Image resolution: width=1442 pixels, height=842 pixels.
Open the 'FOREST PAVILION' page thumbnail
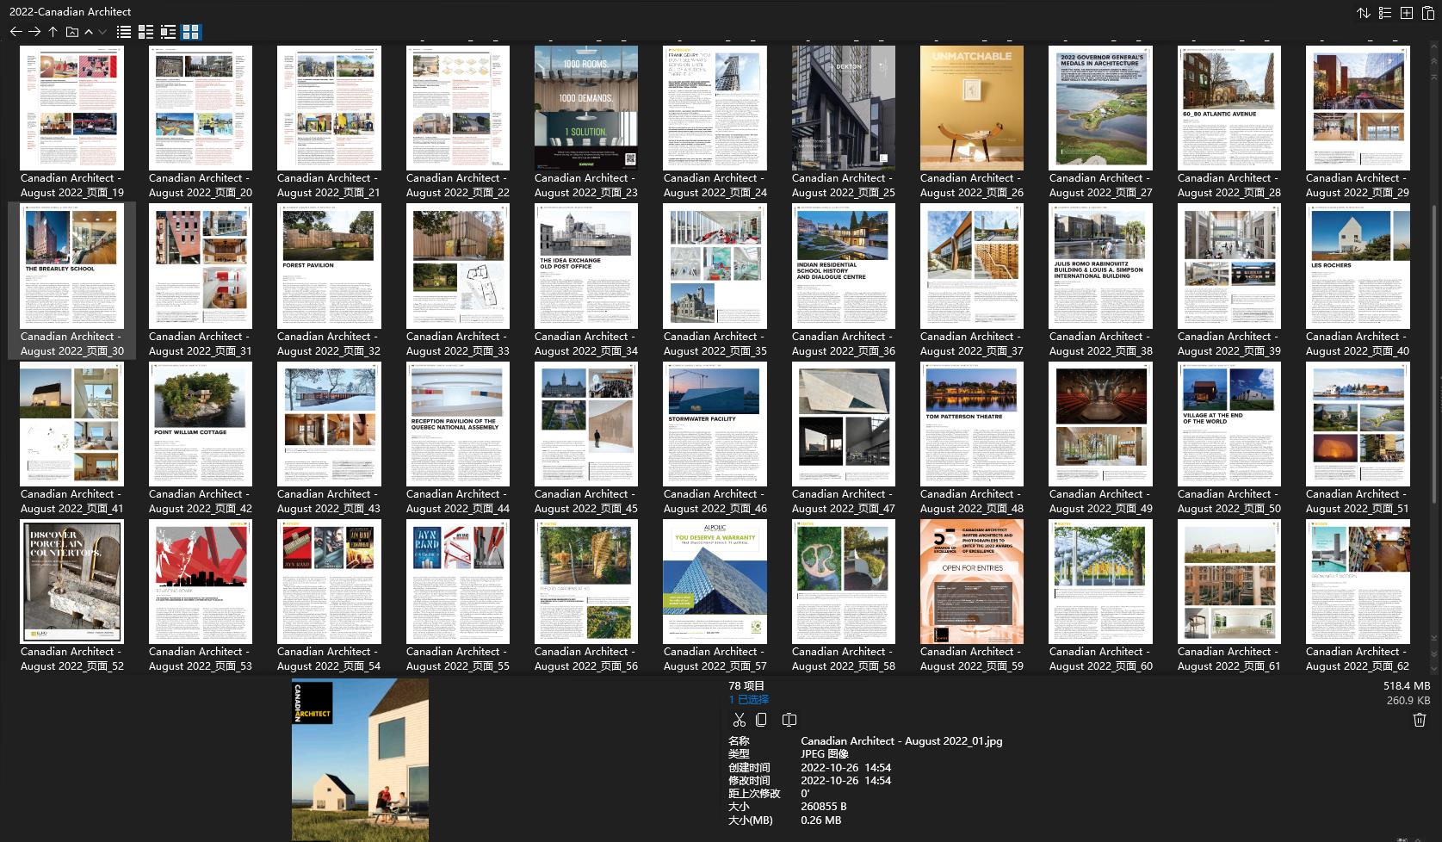point(329,265)
